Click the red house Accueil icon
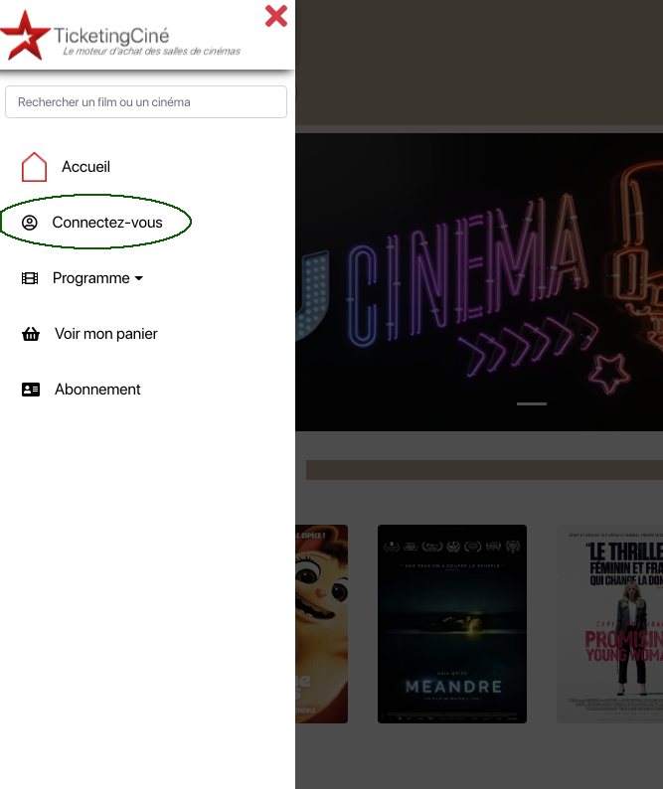The height and width of the screenshot is (789, 663). pyautogui.click(x=34, y=167)
